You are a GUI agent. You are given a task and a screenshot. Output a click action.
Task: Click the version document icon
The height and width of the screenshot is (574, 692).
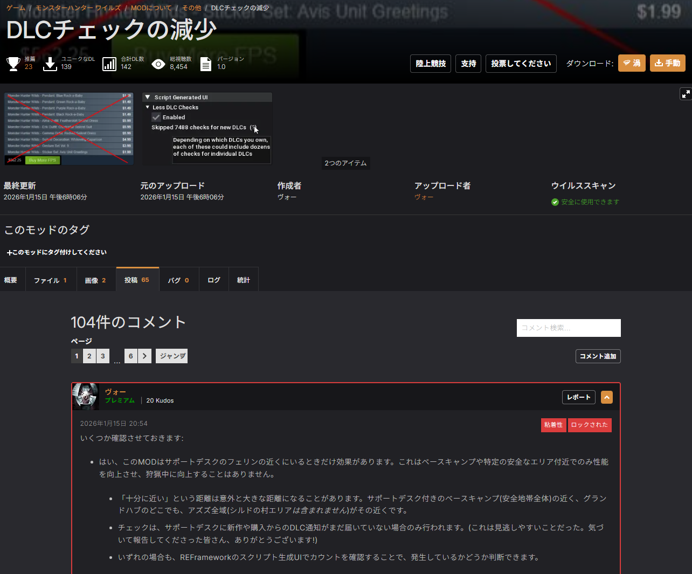[205, 64]
